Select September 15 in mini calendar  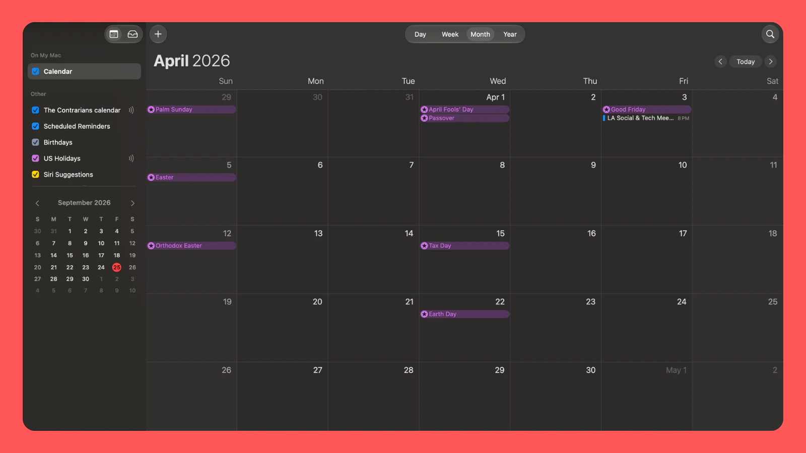pyautogui.click(x=70, y=255)
